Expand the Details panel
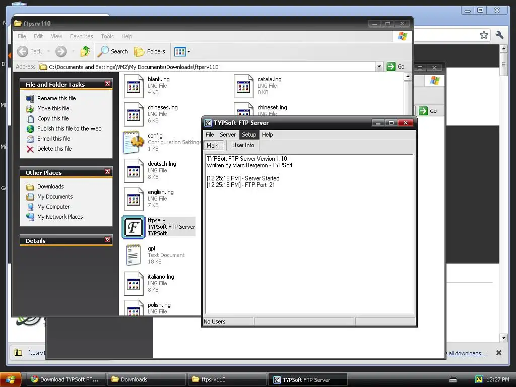516x387 pixels. click(107, 239)
